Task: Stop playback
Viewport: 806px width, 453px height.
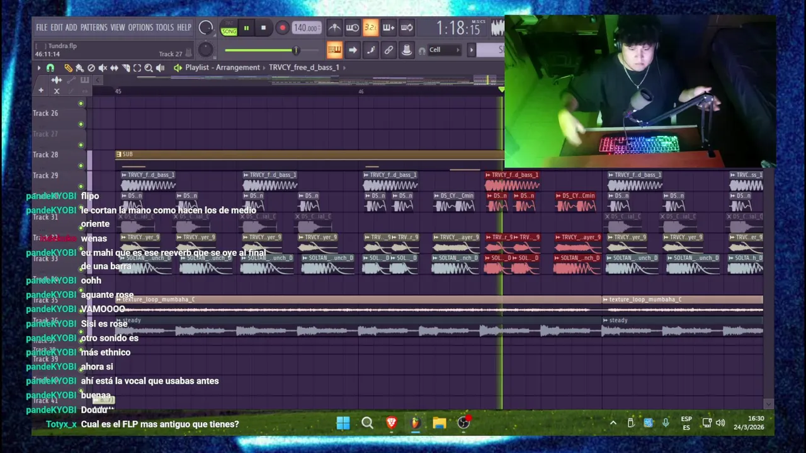Action: click(x=263, y=28)
